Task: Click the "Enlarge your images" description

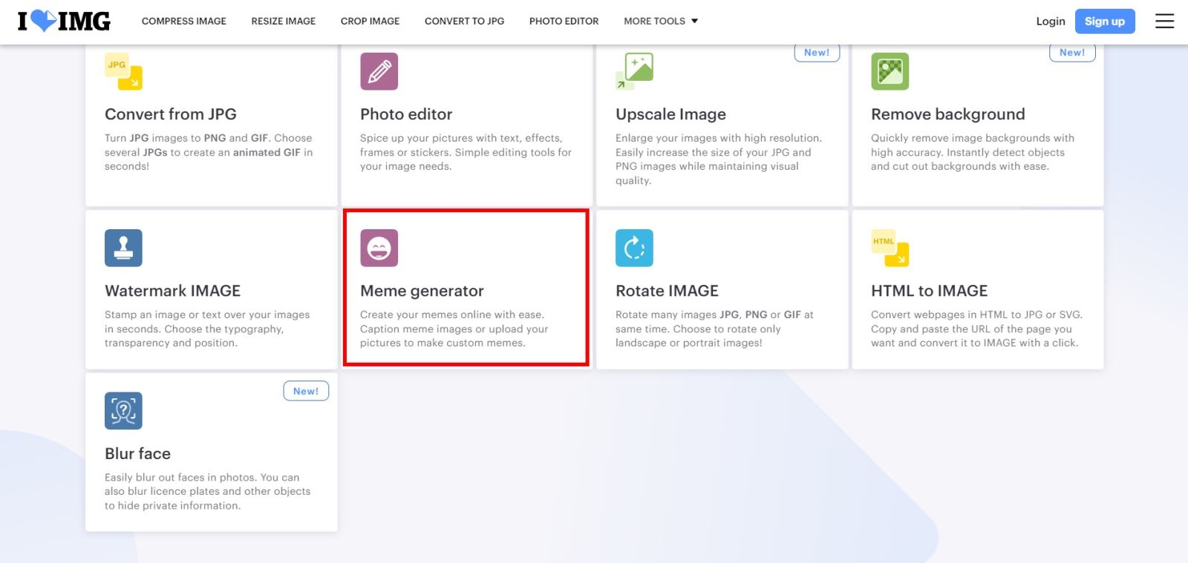Action: [x=719, y=159]
